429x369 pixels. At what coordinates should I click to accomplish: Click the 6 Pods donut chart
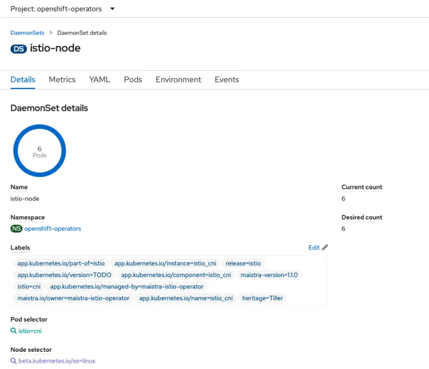click(x=39, y=150)
